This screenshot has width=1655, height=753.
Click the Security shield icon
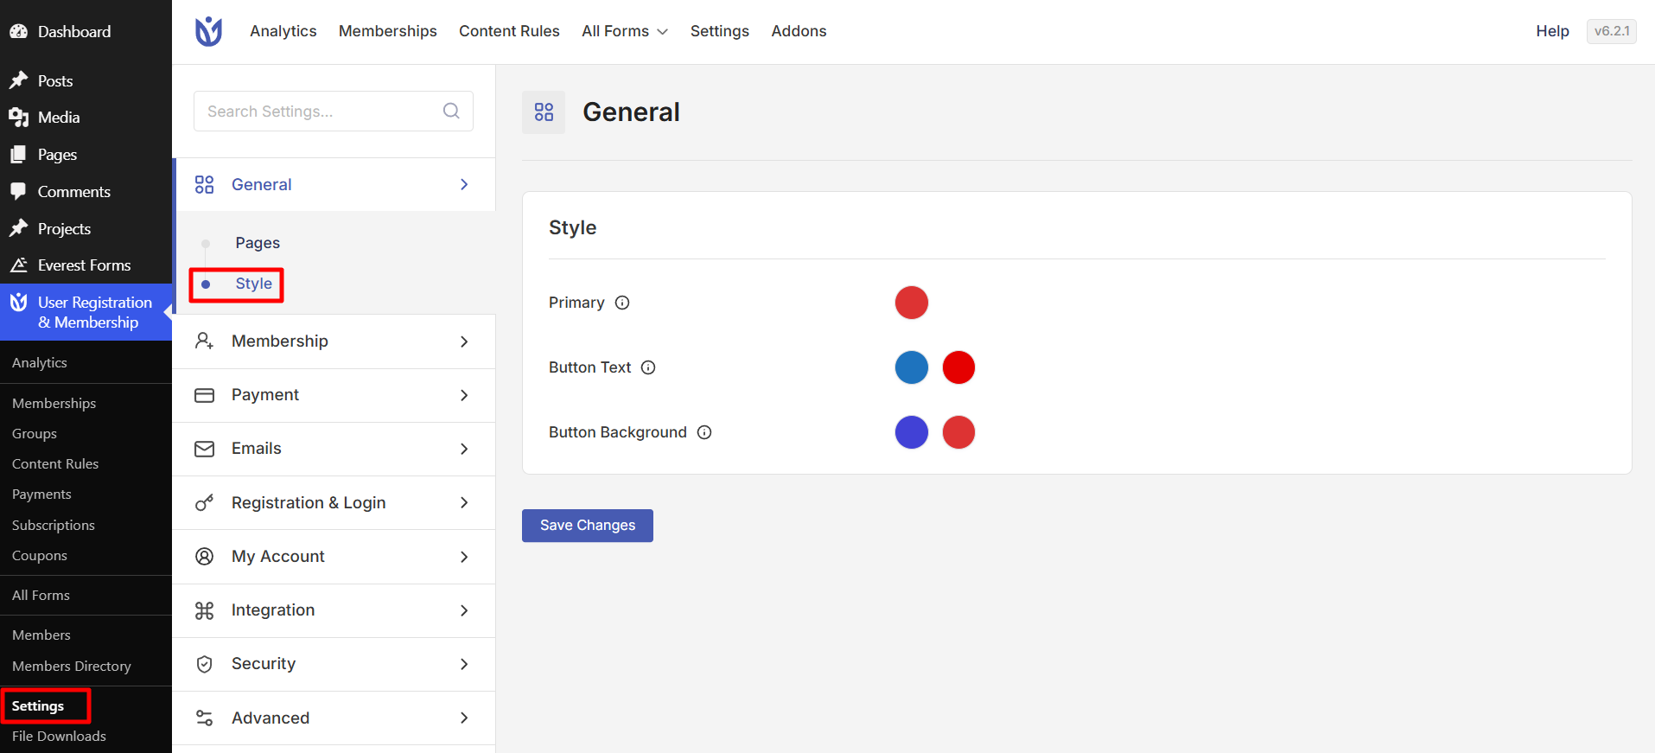[204, 664]
